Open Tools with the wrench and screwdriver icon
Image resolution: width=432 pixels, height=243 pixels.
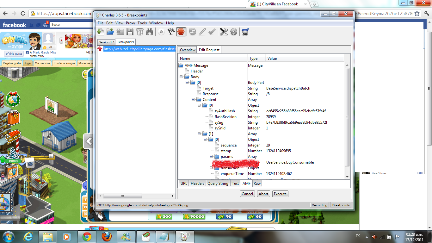pyautogui.click(x=224, y=32)
